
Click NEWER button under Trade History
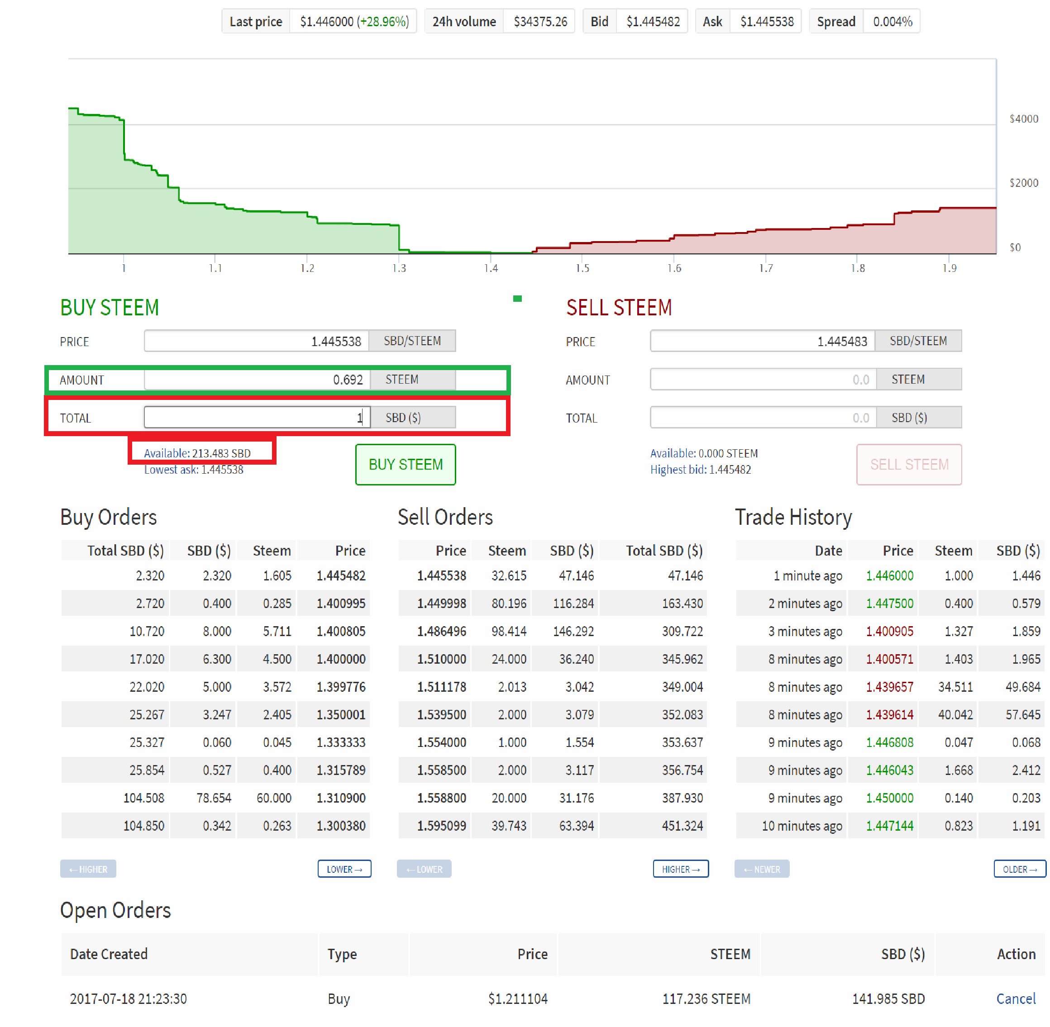pos(761,869)
